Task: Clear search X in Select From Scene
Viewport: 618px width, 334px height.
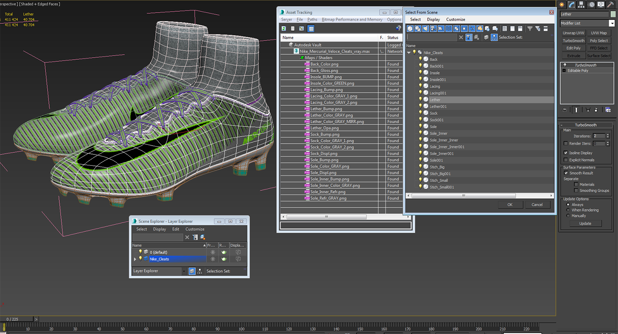Action: pyautogui.click(x=461, y=37)
